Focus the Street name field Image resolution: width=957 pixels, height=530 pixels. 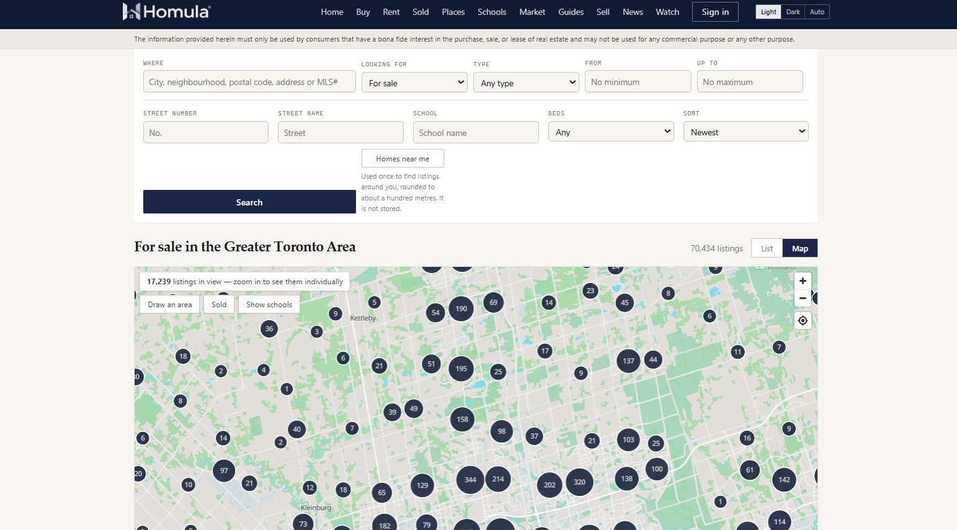[341, 132]
